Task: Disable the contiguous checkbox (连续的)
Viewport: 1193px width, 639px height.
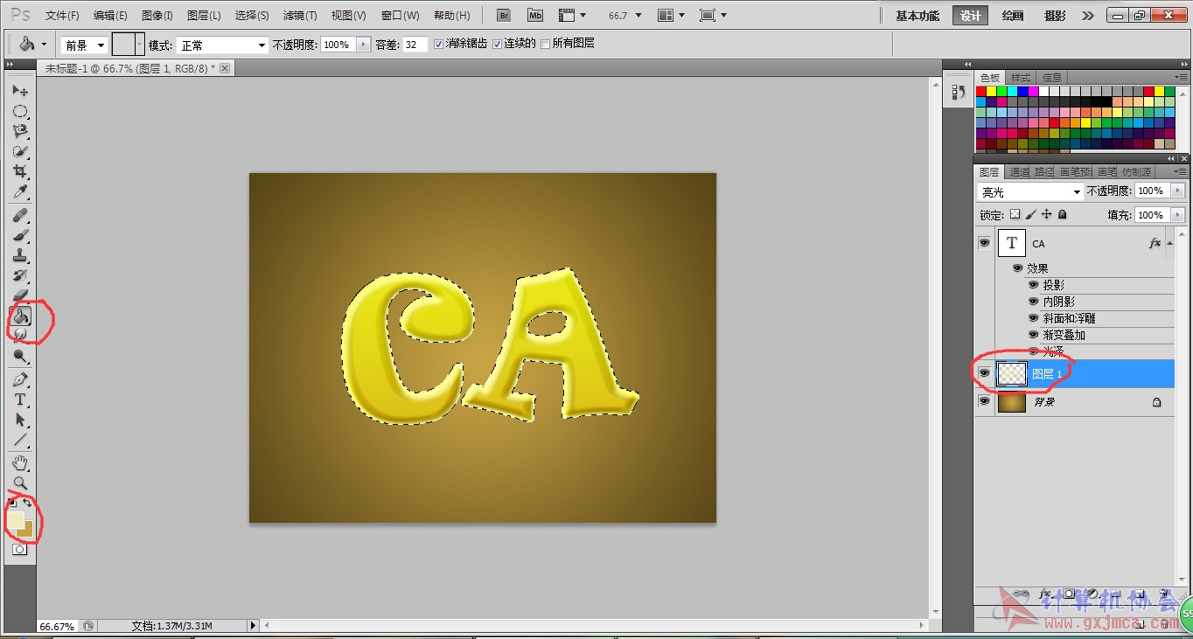Action: (x=498, y=44)
